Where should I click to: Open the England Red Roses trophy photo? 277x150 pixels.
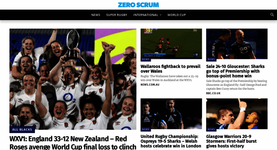[73, 79]
